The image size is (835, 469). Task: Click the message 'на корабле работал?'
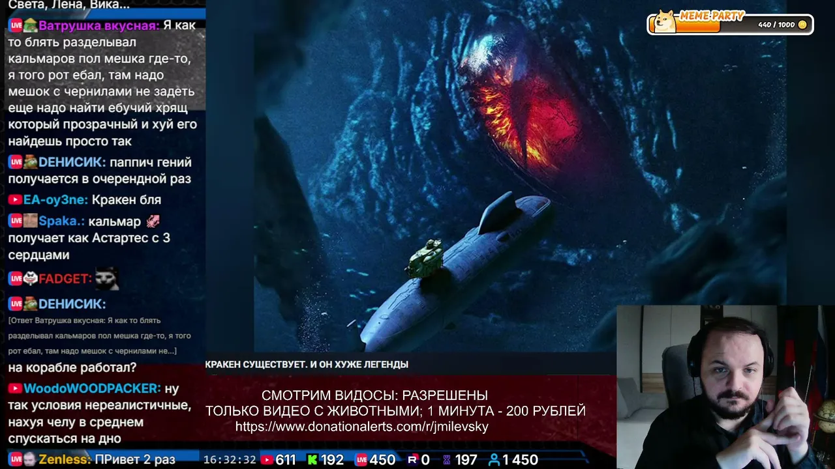pyautogui.click(x=72, y=368)
